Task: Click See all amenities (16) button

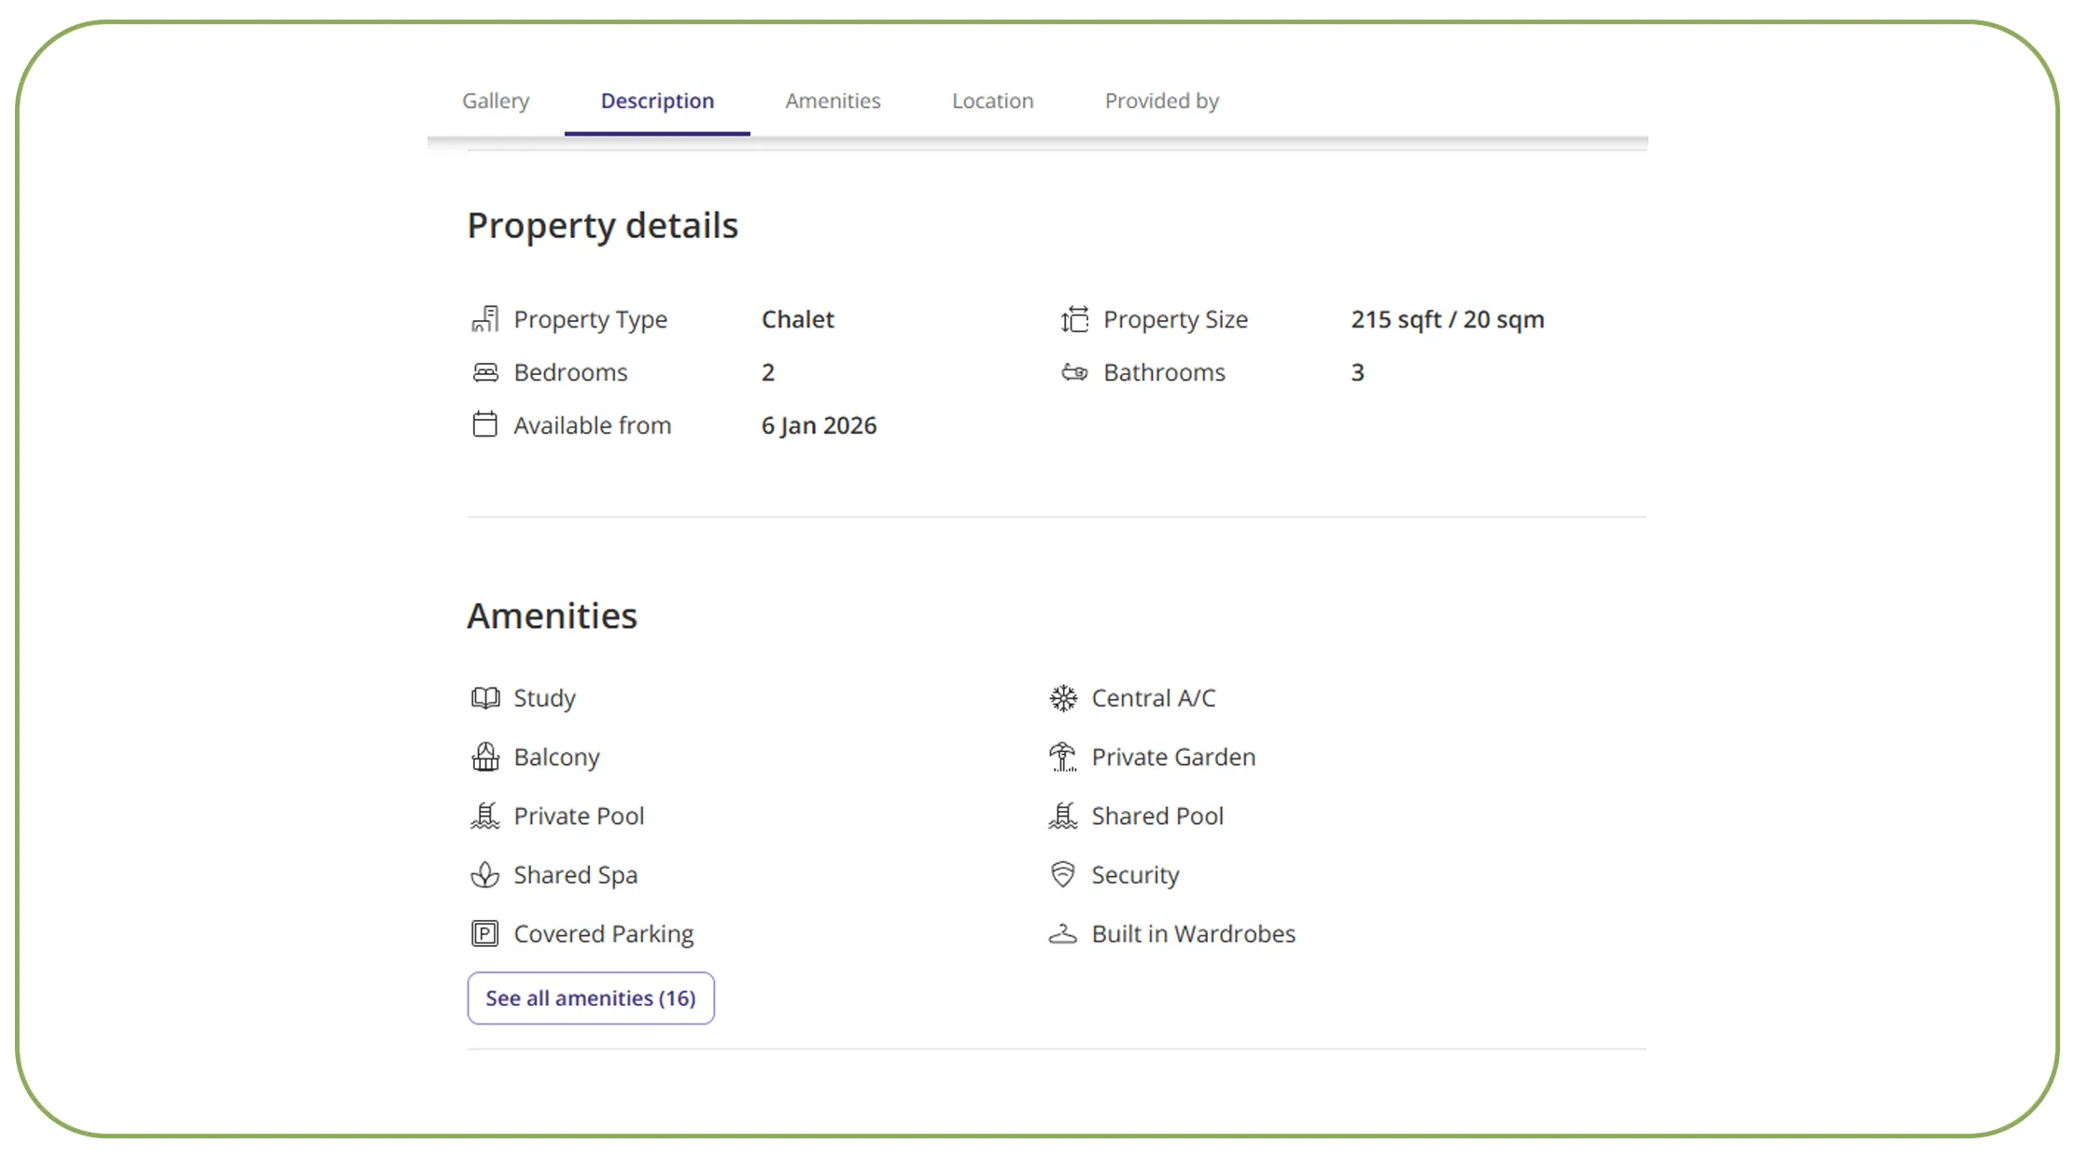Action: coord(590,997)
